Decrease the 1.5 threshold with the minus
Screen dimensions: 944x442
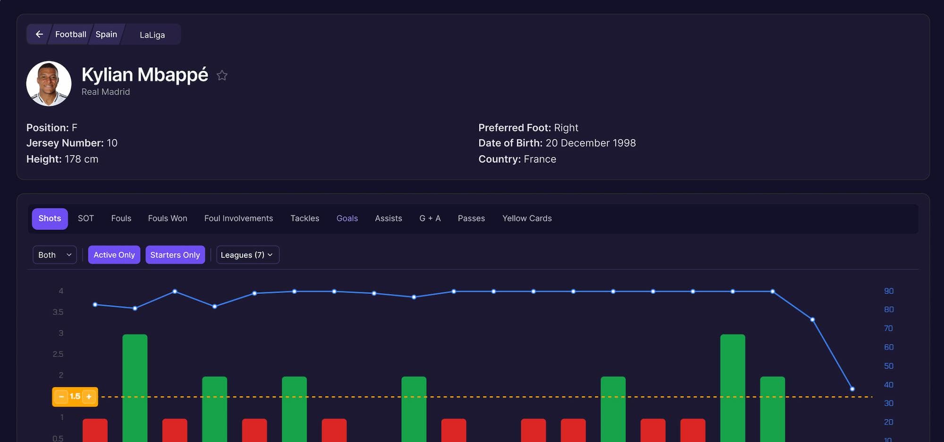61,396
